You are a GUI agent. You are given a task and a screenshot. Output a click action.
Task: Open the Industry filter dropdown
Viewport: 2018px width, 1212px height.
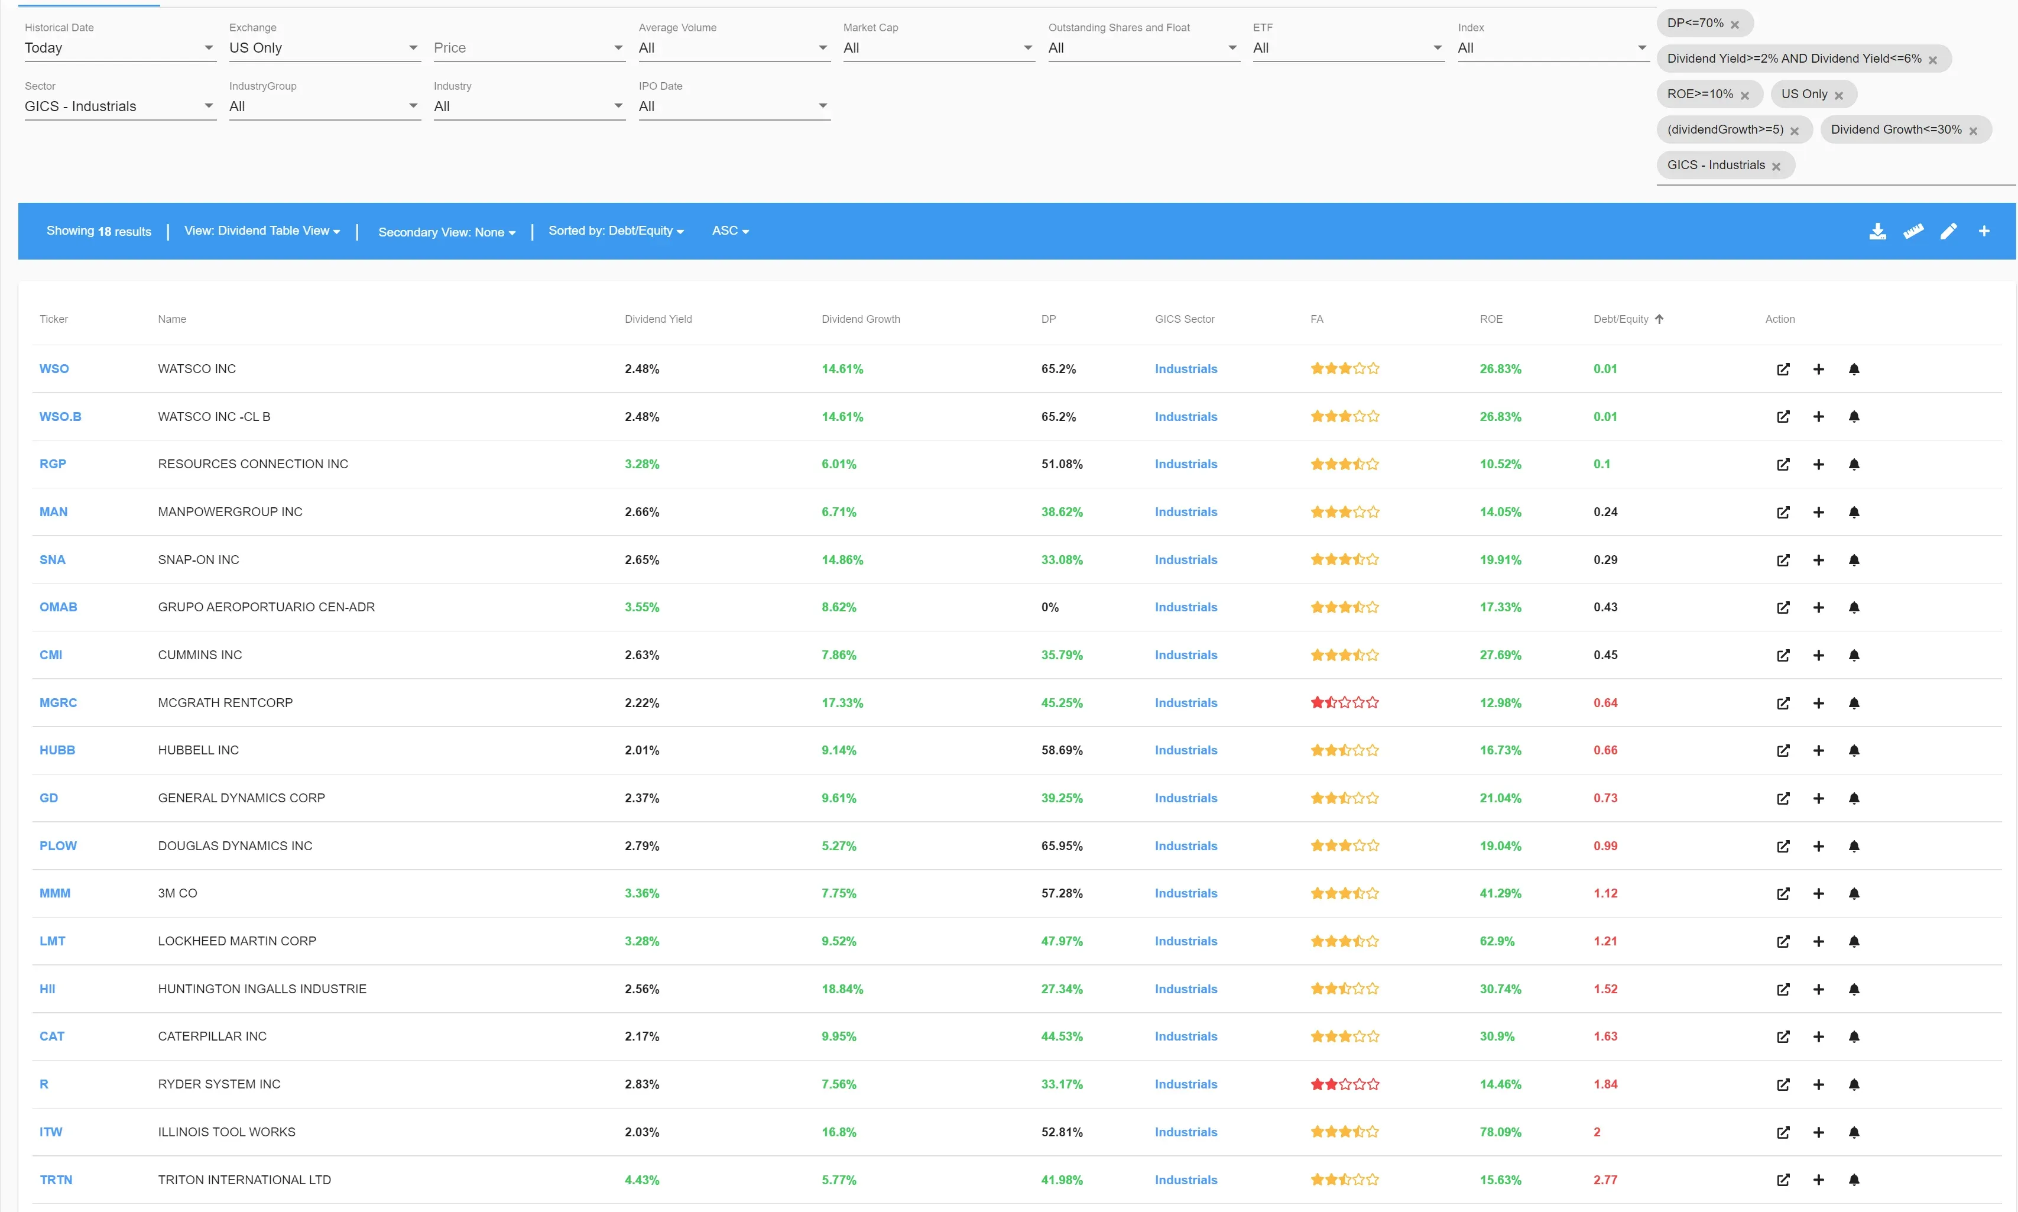(x=529, y=107)
